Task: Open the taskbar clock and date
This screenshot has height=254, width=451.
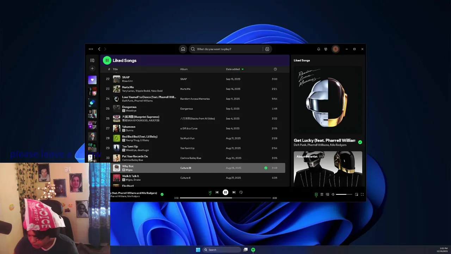Action: tap(442, 250)
